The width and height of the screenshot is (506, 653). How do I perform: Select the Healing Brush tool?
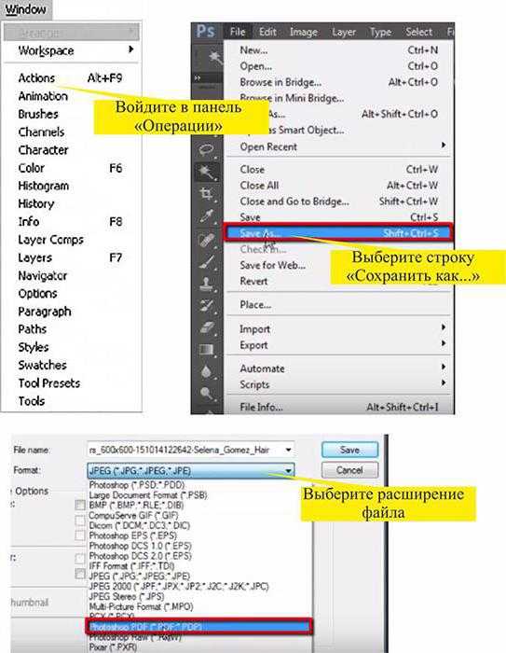(x=207, y=240)
